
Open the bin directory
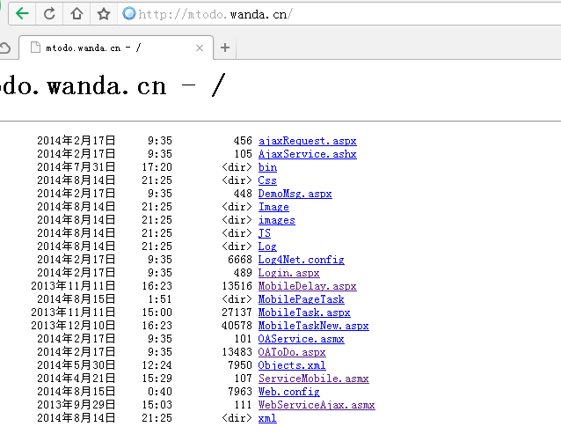pyautogui.click(x=267, y=167)
